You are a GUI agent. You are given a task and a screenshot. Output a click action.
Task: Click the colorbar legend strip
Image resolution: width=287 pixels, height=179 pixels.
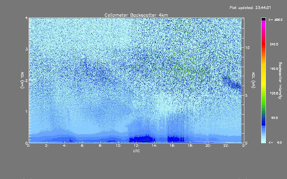click(x=263, y=80)
